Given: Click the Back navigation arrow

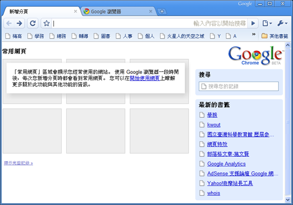Looking at the screenshot, I should click(x=9, y=24).
